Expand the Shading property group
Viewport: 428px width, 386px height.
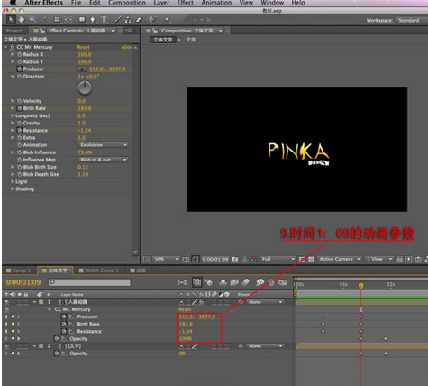point(13,189)
